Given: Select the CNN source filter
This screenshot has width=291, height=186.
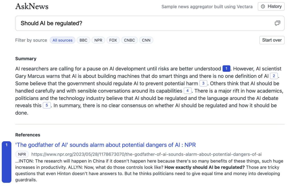Looking at the screenshot, I should click(146, 40).
